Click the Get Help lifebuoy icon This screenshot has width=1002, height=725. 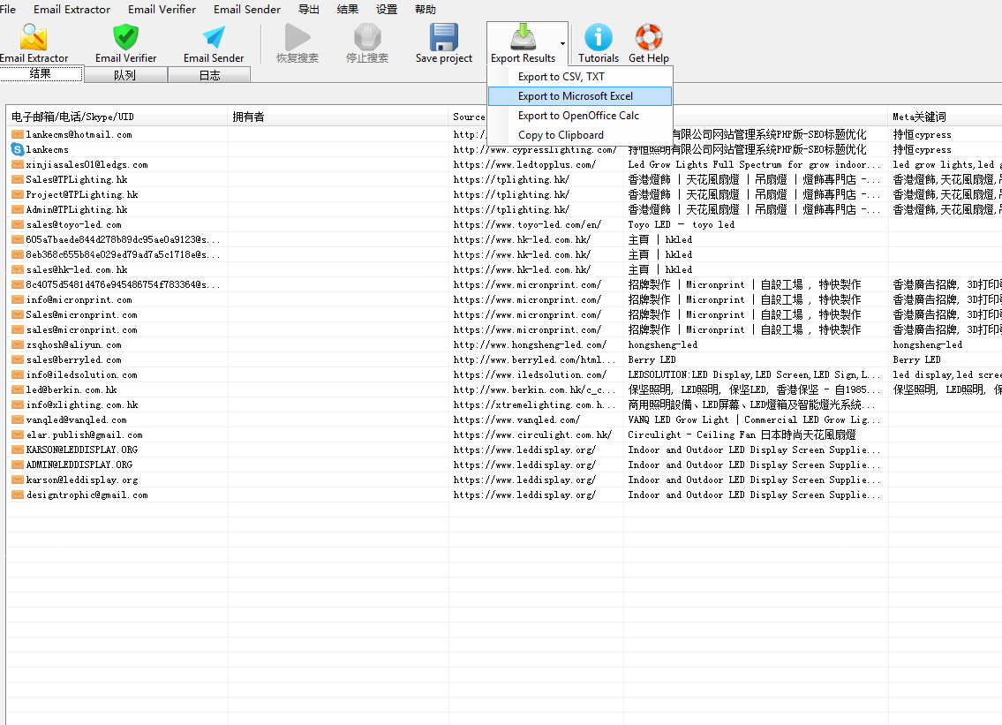tap(649, 38)
